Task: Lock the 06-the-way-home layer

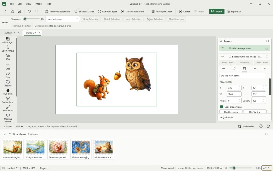Action: pyautogui.click(x=267, y=48)
